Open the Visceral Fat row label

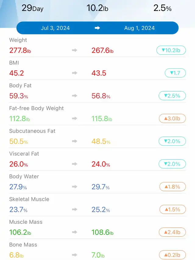point(24,154)
